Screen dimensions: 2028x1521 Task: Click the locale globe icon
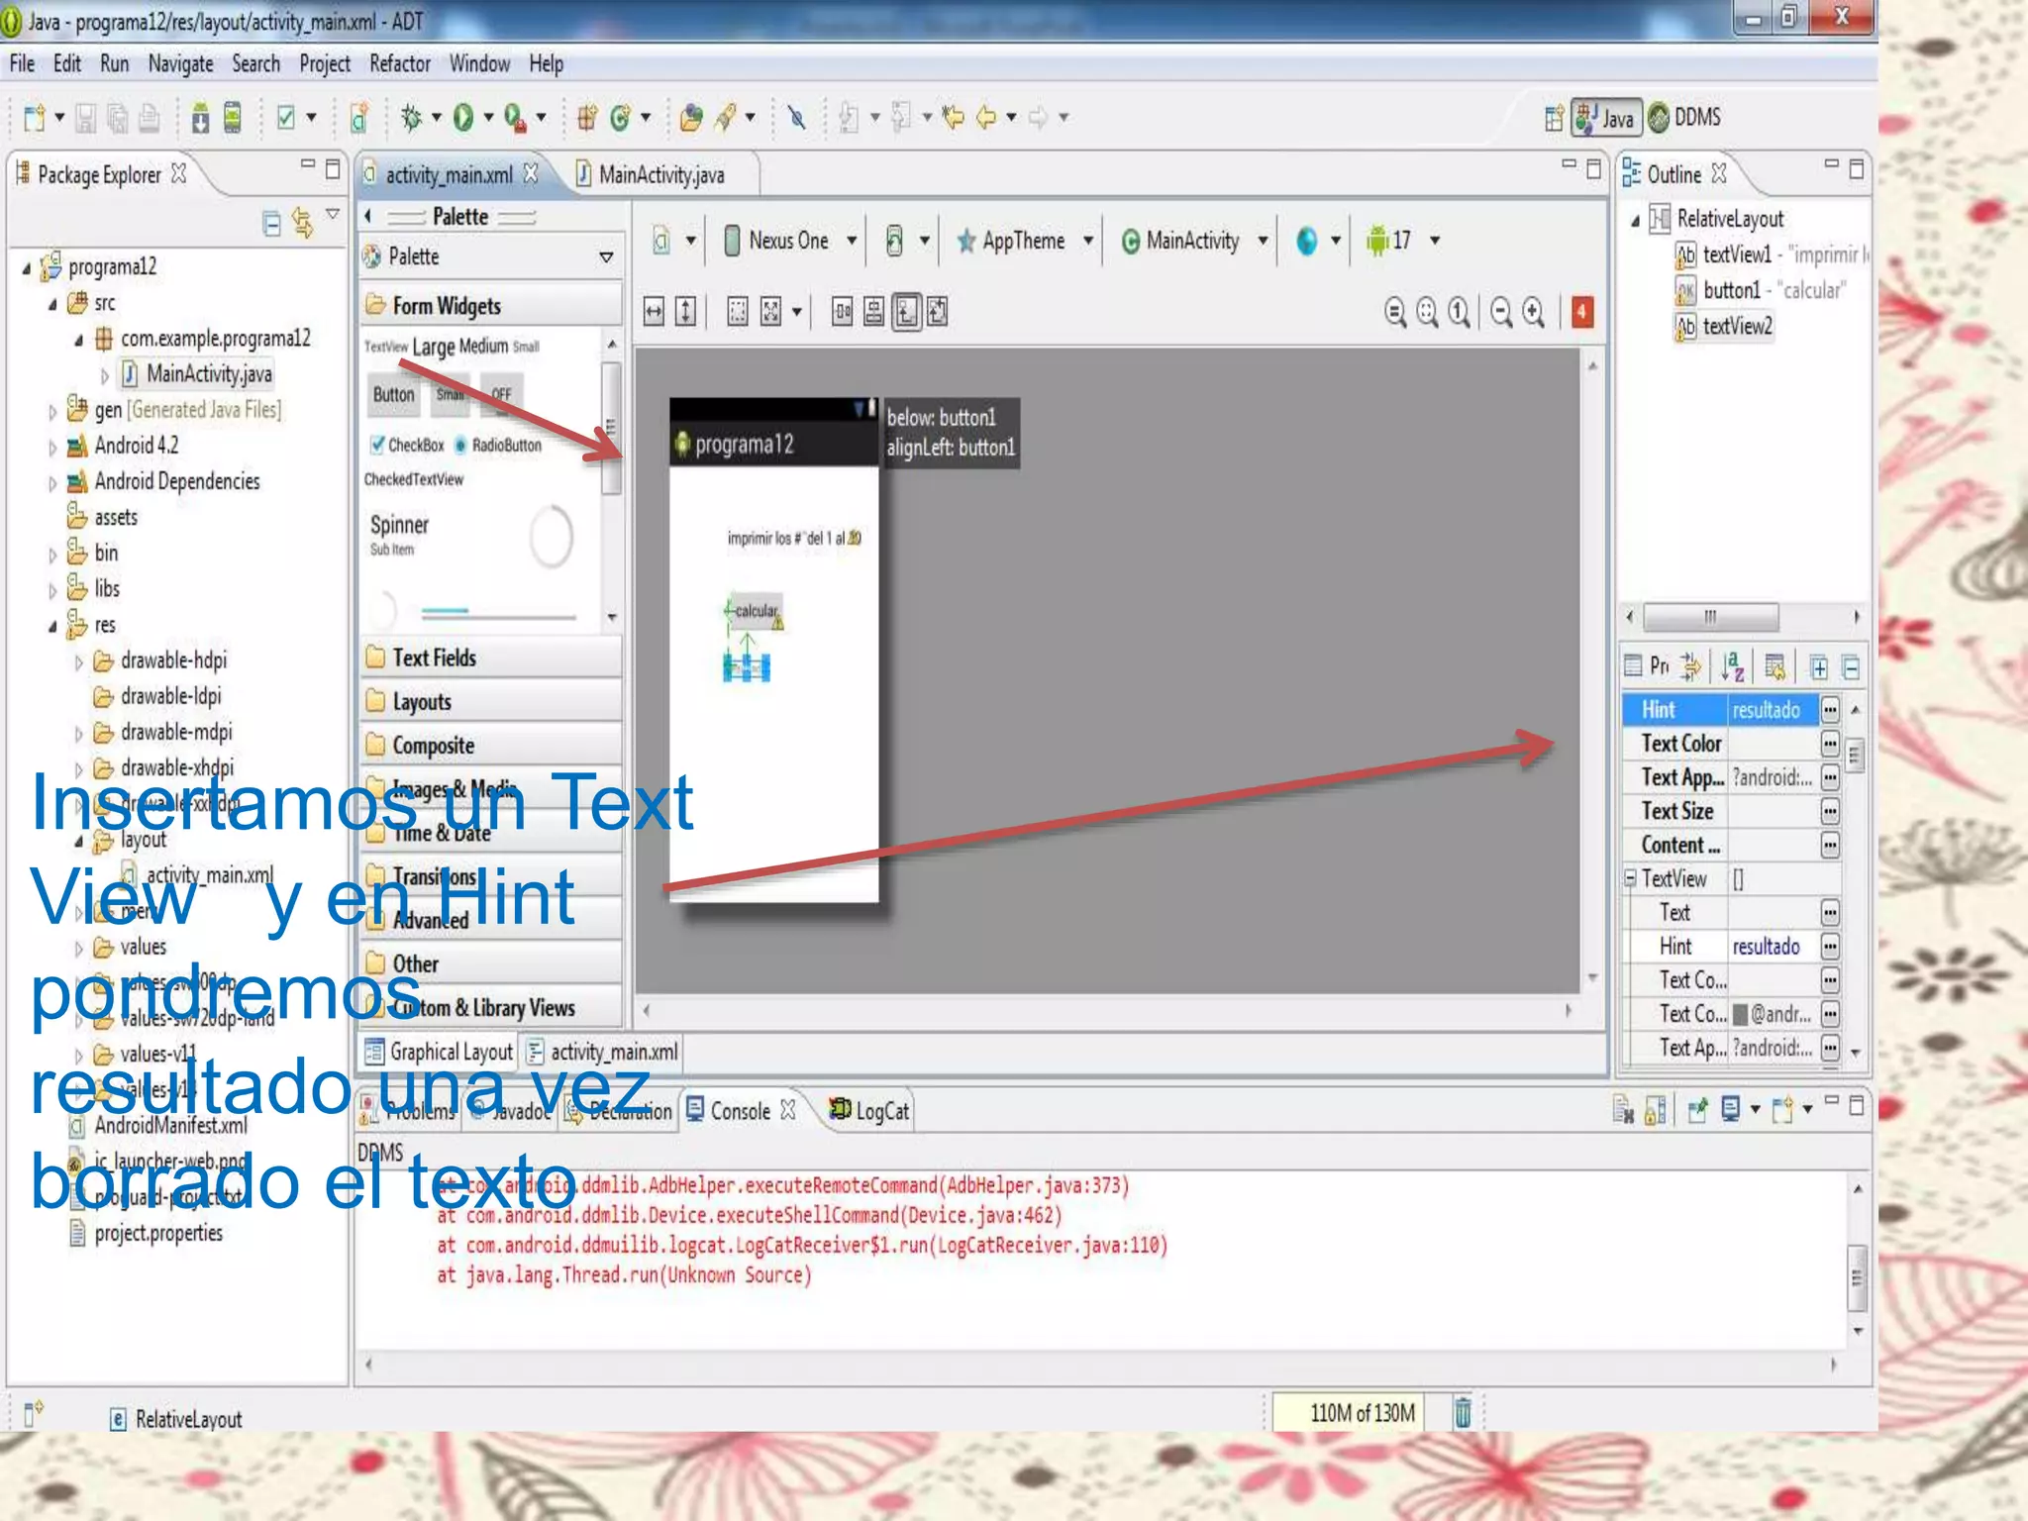[x=1307, y=241]
